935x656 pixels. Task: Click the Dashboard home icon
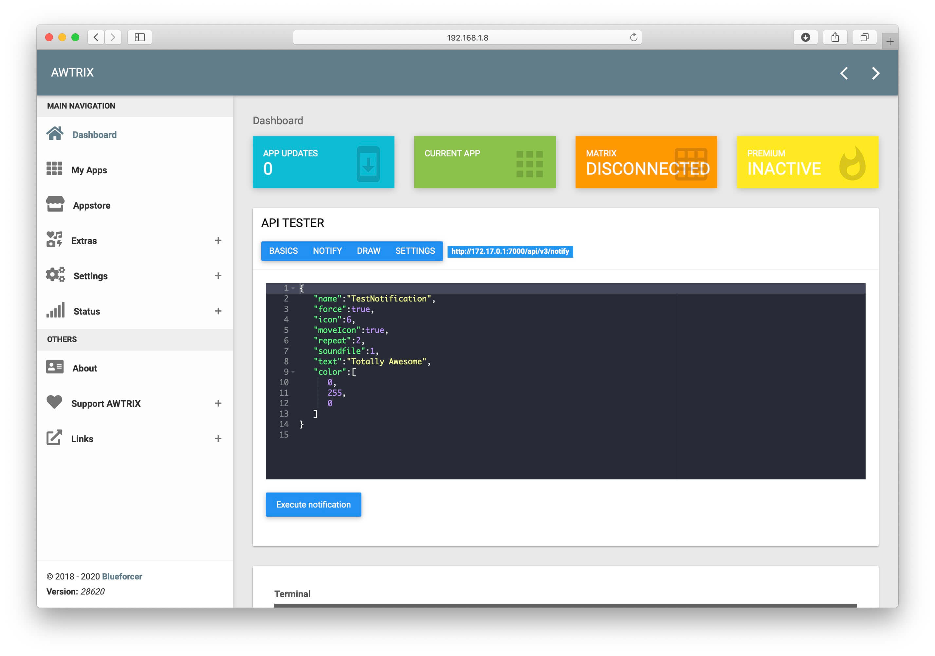point(55,133)
